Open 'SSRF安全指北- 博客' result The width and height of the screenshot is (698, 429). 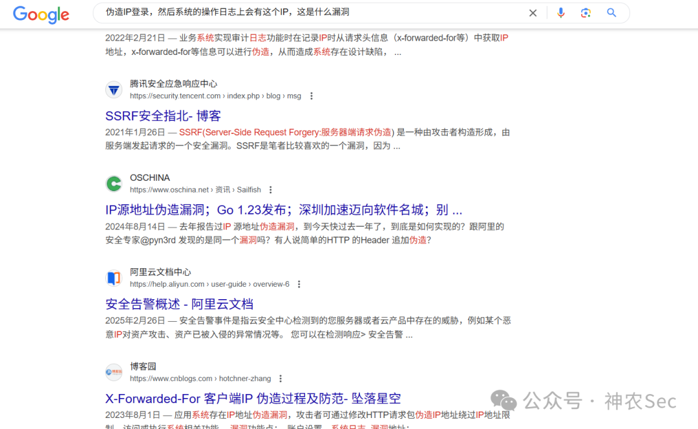point(163,116)
